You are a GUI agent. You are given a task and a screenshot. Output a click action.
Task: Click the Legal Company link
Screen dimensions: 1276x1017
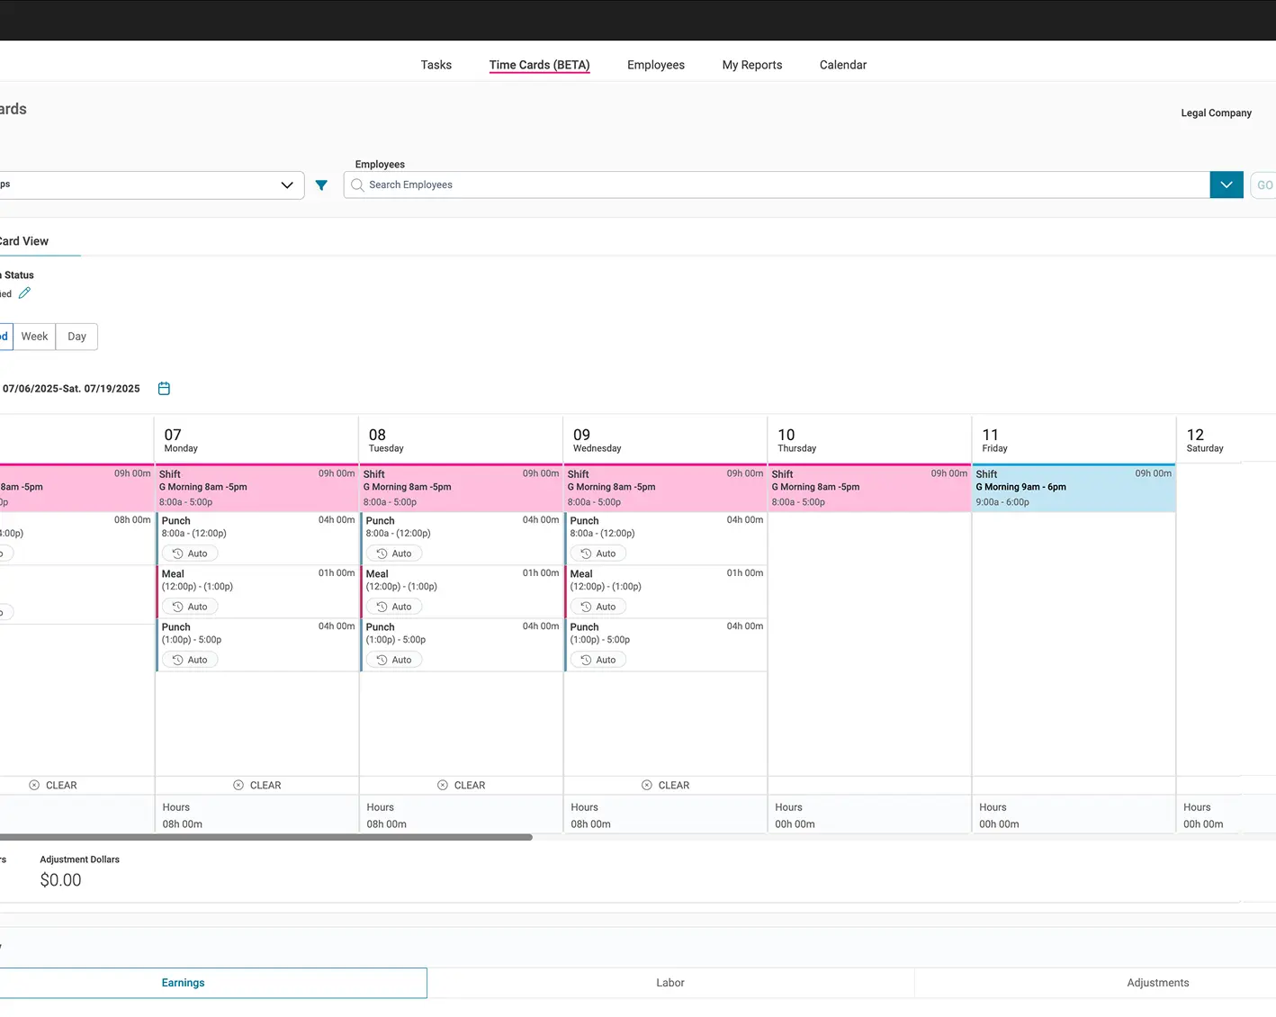tap(1216, 112)
